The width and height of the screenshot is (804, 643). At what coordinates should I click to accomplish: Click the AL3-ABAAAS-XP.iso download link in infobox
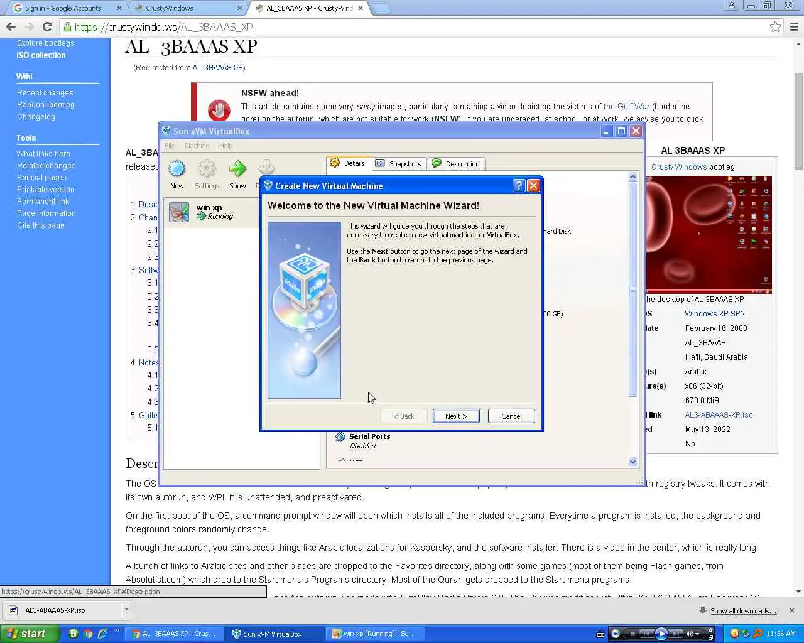(719, 415)
